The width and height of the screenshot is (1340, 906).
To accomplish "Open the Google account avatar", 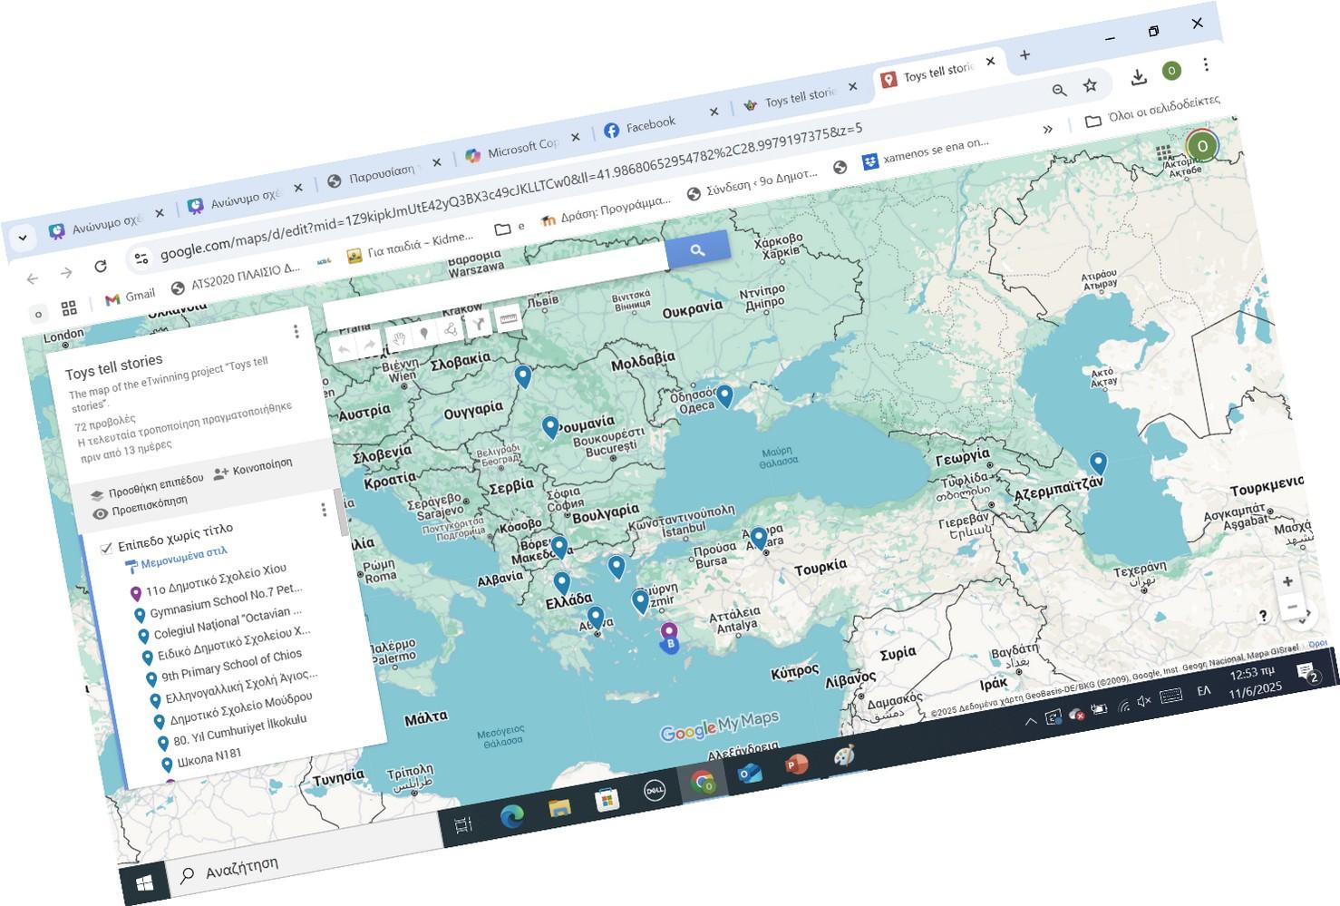I will click(1202, 146).
